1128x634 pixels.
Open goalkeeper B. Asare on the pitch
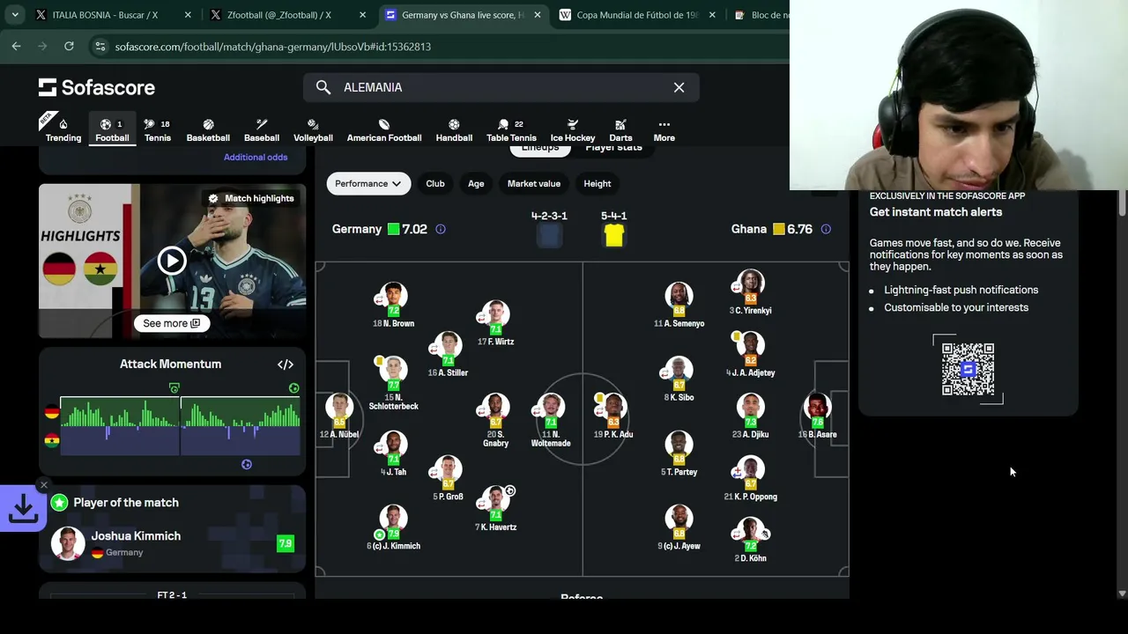click(817, 416)
